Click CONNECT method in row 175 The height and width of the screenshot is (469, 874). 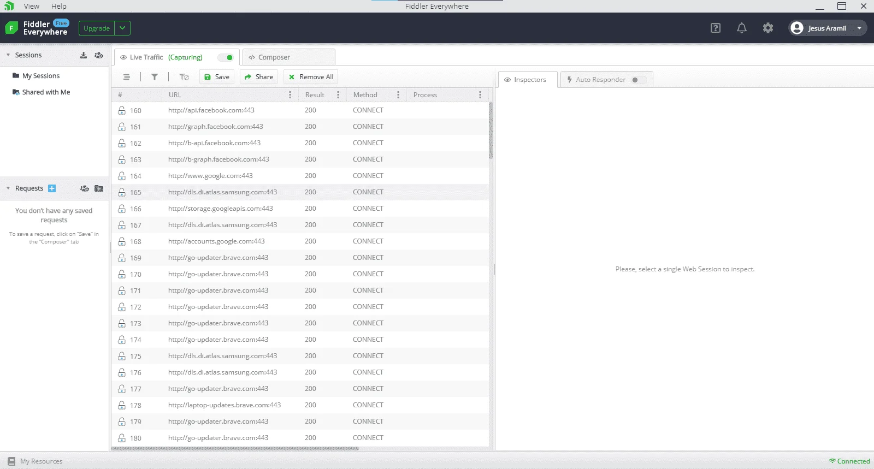point(368,356)
